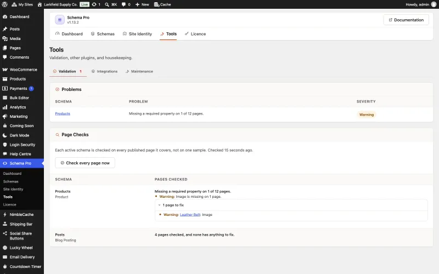Screen dimensions: 439x274
Task: Open Countdown Timer in the sidebar
Action: [x=22, y=267]
